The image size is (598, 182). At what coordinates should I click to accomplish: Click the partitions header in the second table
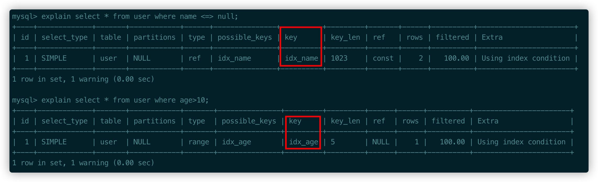(x=154, y=121)
